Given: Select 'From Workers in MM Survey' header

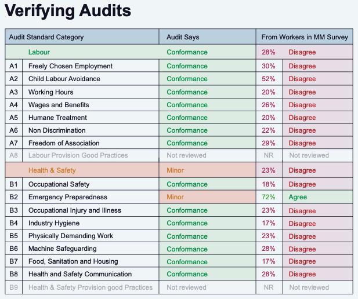Looking at the screenshot, I should 305,37.
